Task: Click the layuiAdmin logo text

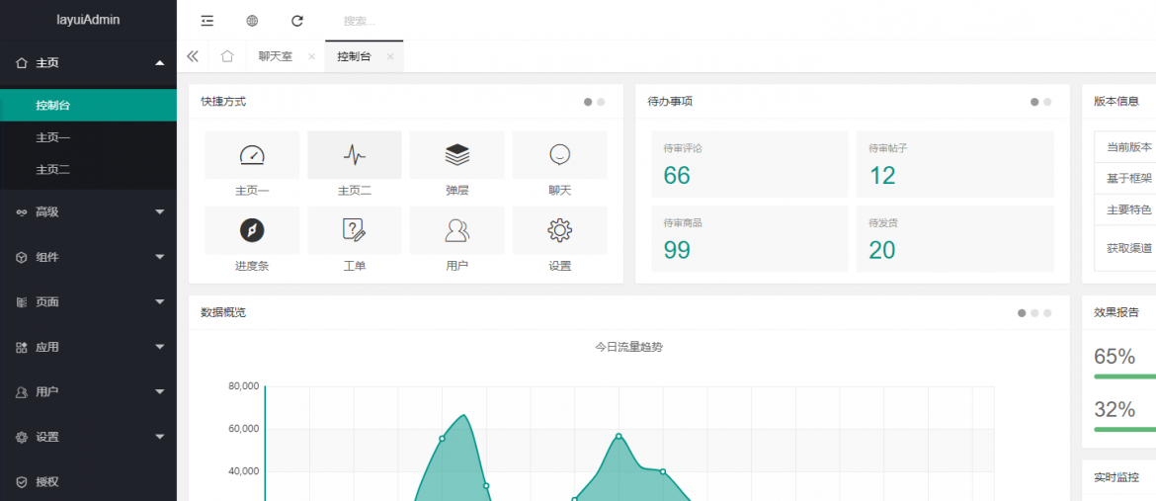Action: (89, 20)
